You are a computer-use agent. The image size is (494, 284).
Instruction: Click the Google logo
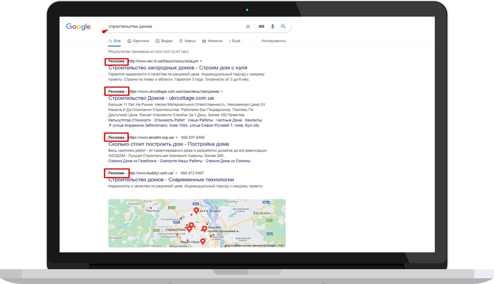click(78, 26)
